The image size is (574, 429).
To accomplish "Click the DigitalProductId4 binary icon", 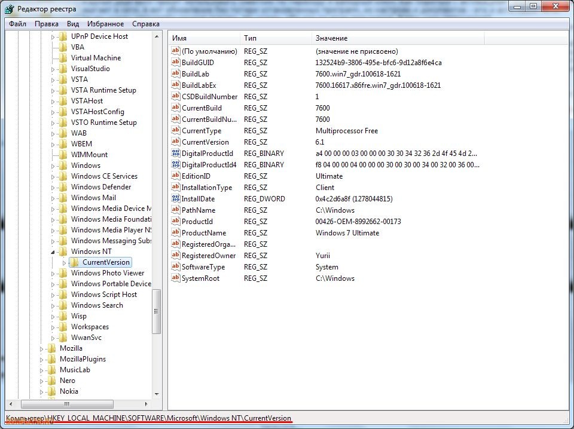I will (176, 164).
